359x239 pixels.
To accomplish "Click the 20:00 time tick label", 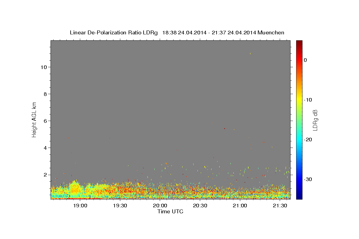I will coord(160,206).
